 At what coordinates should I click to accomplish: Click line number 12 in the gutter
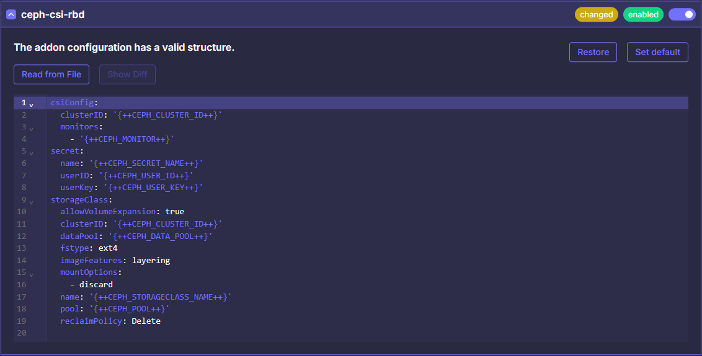[23, 236]
